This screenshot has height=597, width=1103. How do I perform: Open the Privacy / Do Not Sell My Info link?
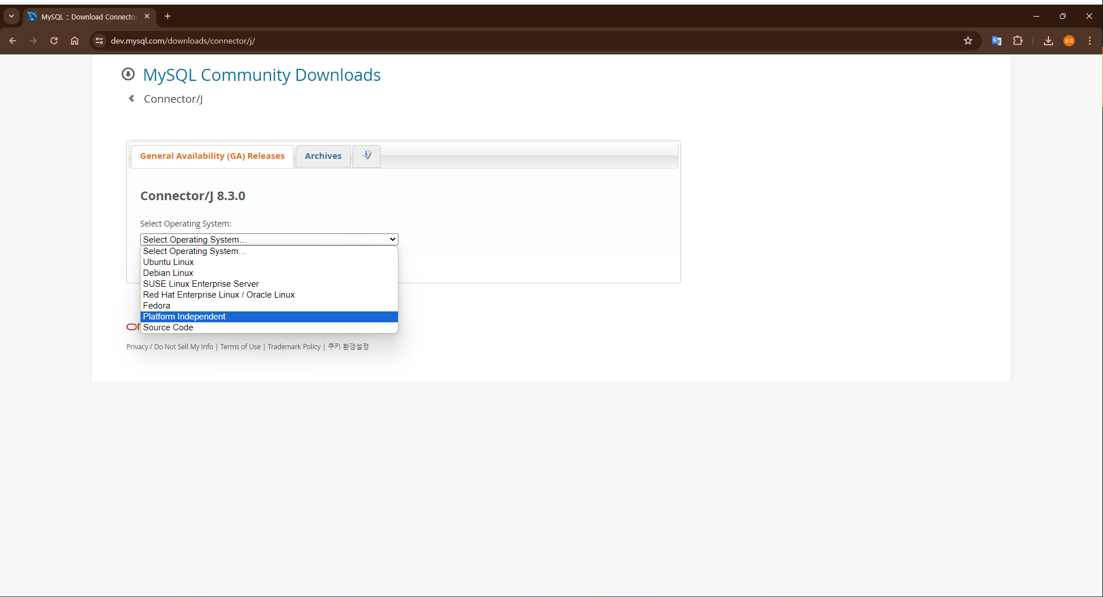point(170,347)
